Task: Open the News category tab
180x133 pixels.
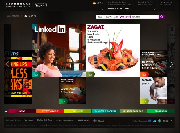Action: tap(22, 111)
